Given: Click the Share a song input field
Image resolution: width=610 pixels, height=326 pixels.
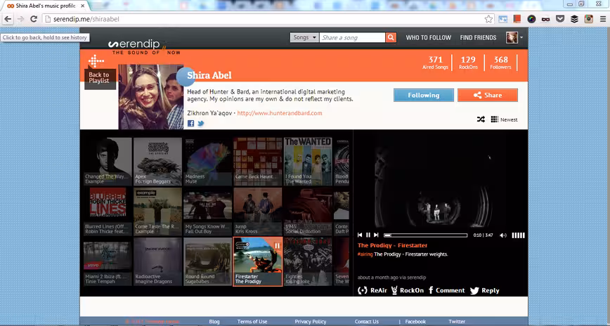Looking at the screenshot, I should [352, 37].
